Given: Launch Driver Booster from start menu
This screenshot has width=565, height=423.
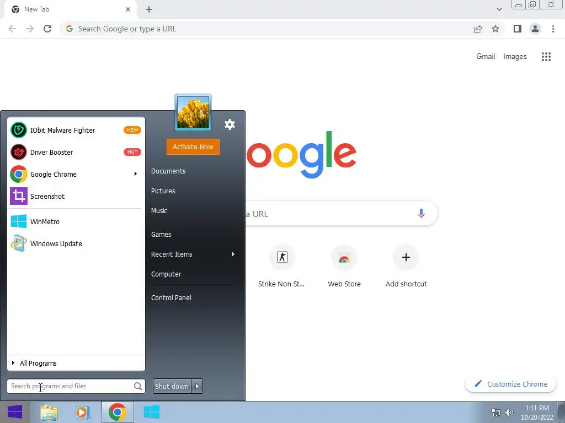Looking at the screenshot, I should (76, 152).
